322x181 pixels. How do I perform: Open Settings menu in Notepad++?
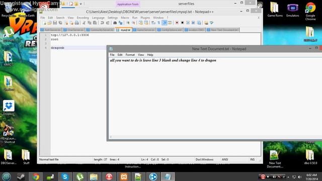(x=113, y=18)
